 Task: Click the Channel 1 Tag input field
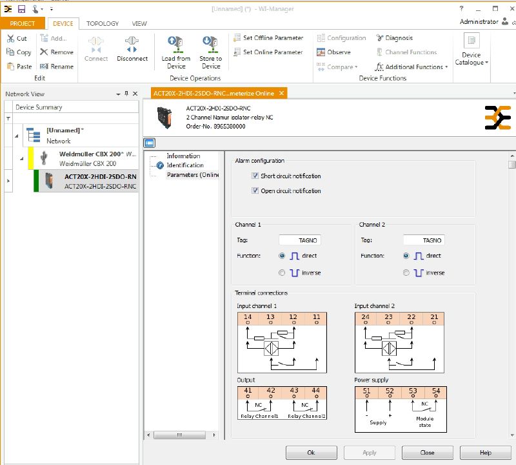(x=299, y=240)
